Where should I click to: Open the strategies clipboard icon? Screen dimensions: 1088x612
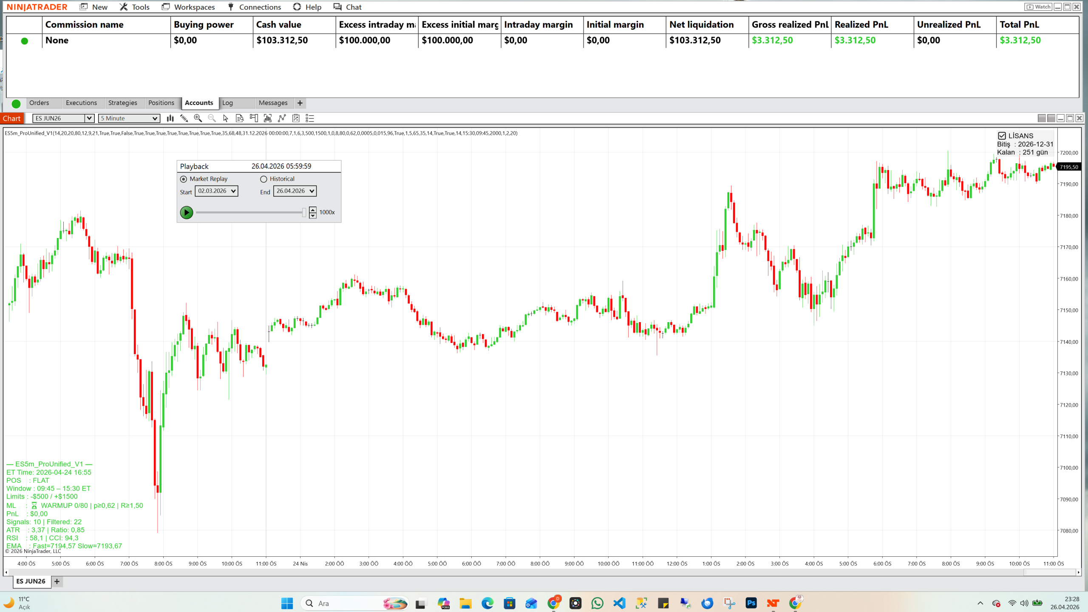[296, 119]
